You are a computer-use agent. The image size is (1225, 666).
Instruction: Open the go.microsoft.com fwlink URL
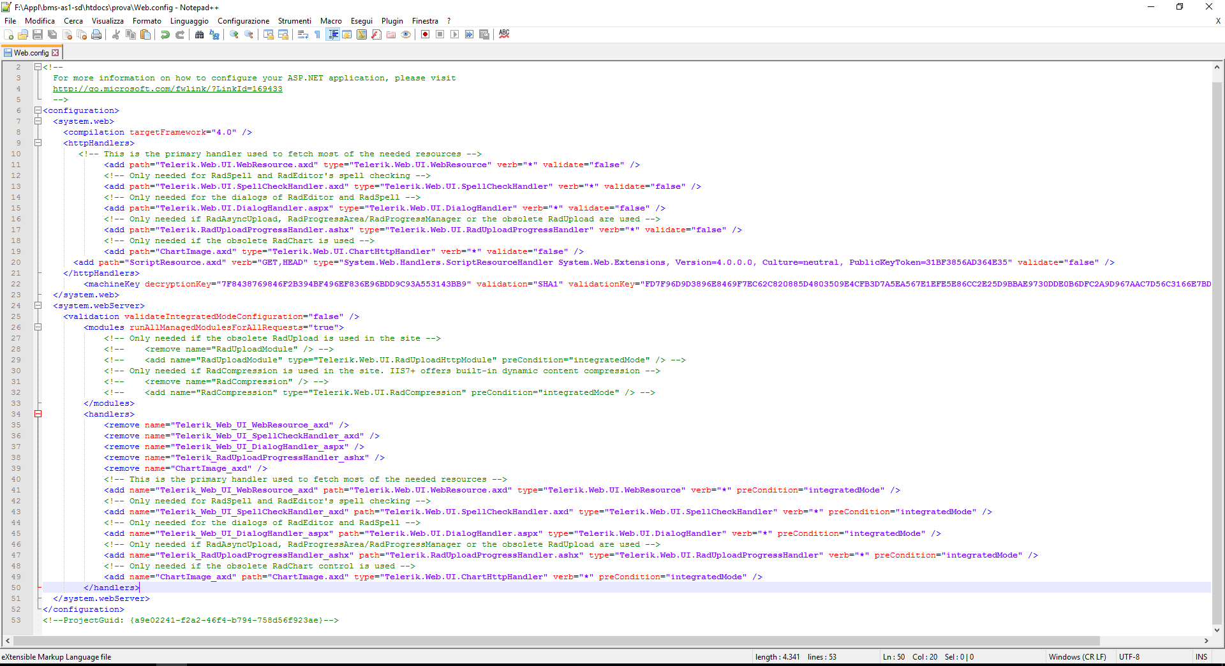[168, 89]
